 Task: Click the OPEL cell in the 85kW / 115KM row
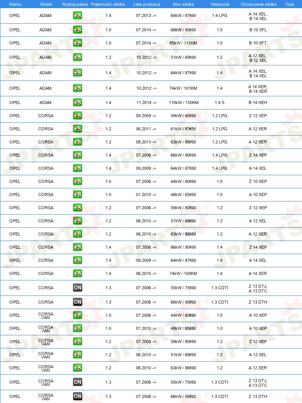[x=15, y=43]
